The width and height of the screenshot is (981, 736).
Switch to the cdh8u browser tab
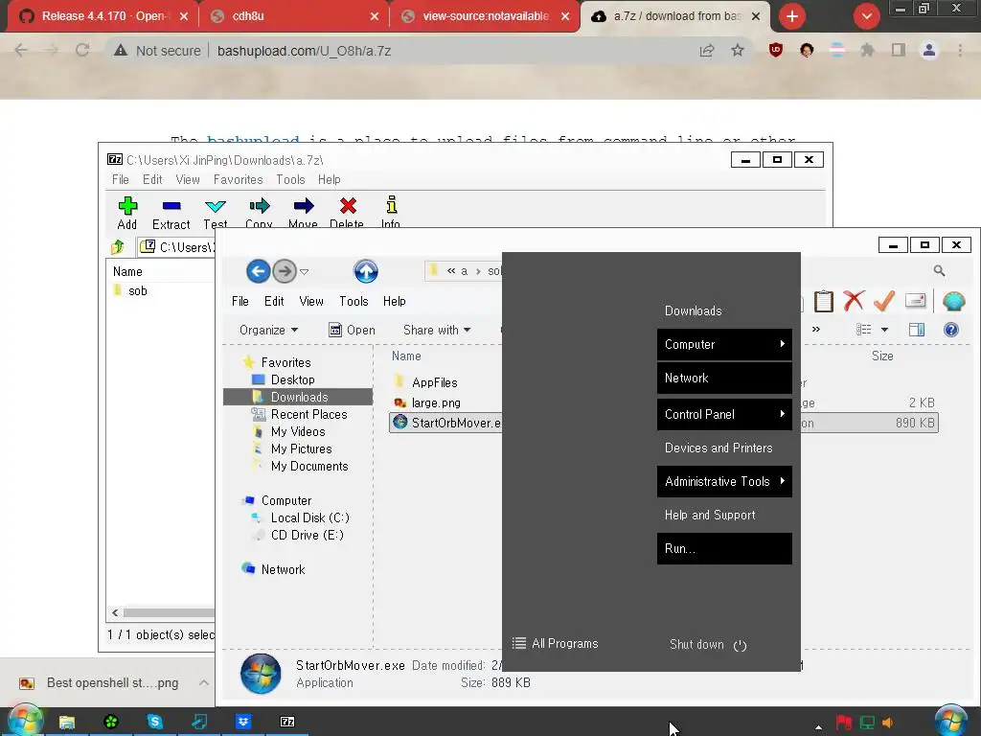[293, 16]
